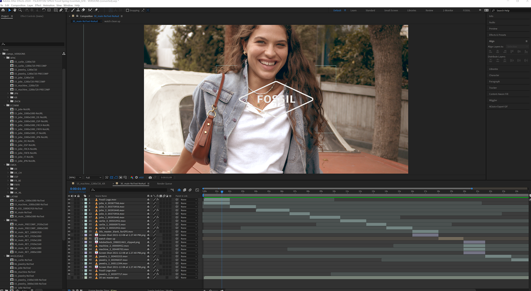Screen dimensions: 531x291
Task: Select the Rotation tool
Action: pyautogui.click(x=44, y=10)
